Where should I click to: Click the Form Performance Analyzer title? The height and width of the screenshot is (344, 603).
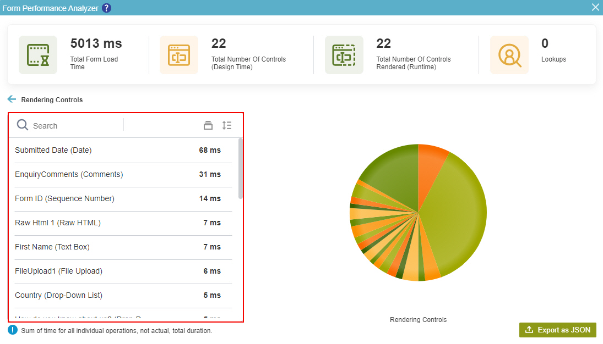(x=50, y=8)
